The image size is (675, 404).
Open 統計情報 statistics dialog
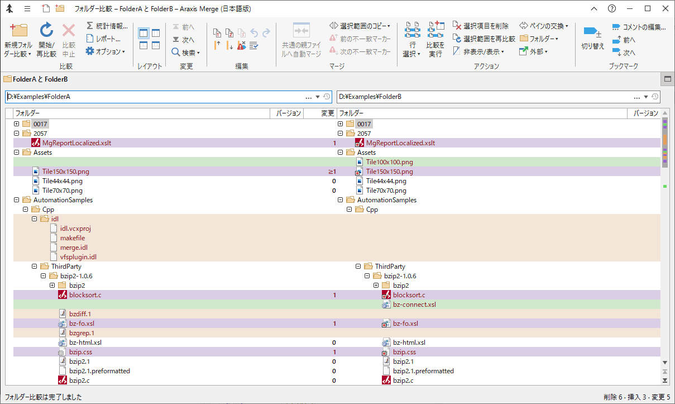pyautogui.click(x=107, y=26)
